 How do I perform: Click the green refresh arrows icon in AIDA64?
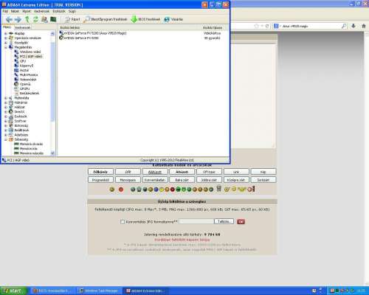[36, 19]
